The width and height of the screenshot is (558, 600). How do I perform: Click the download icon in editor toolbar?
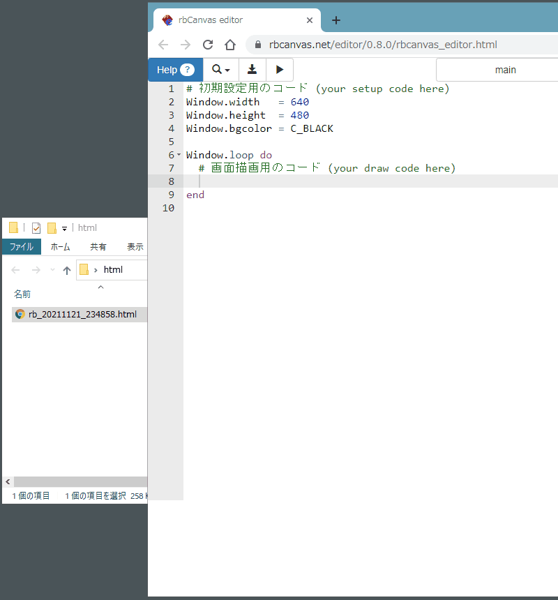point(252,70)
